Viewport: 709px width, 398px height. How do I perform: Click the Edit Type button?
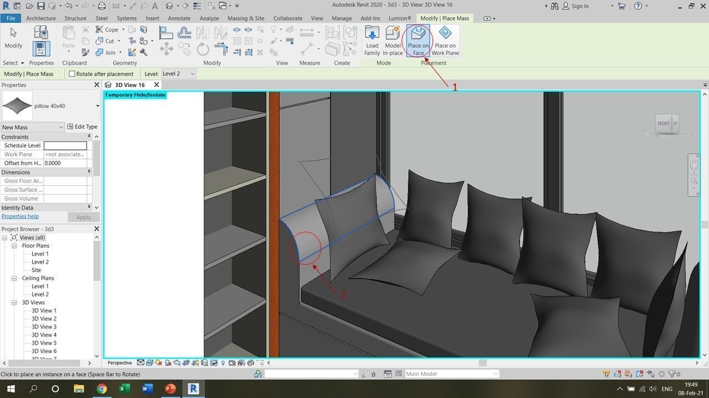82,127
